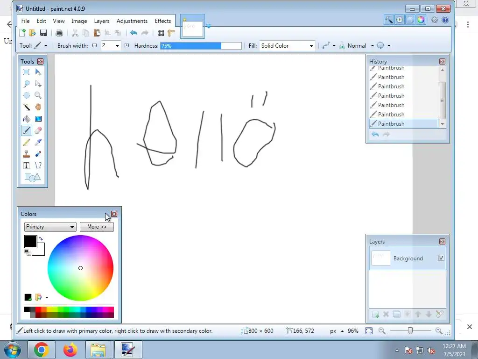Select the Color Picker eyedropper tool
The width and height of the screenshot is (478, 359).
click(38, 142)
